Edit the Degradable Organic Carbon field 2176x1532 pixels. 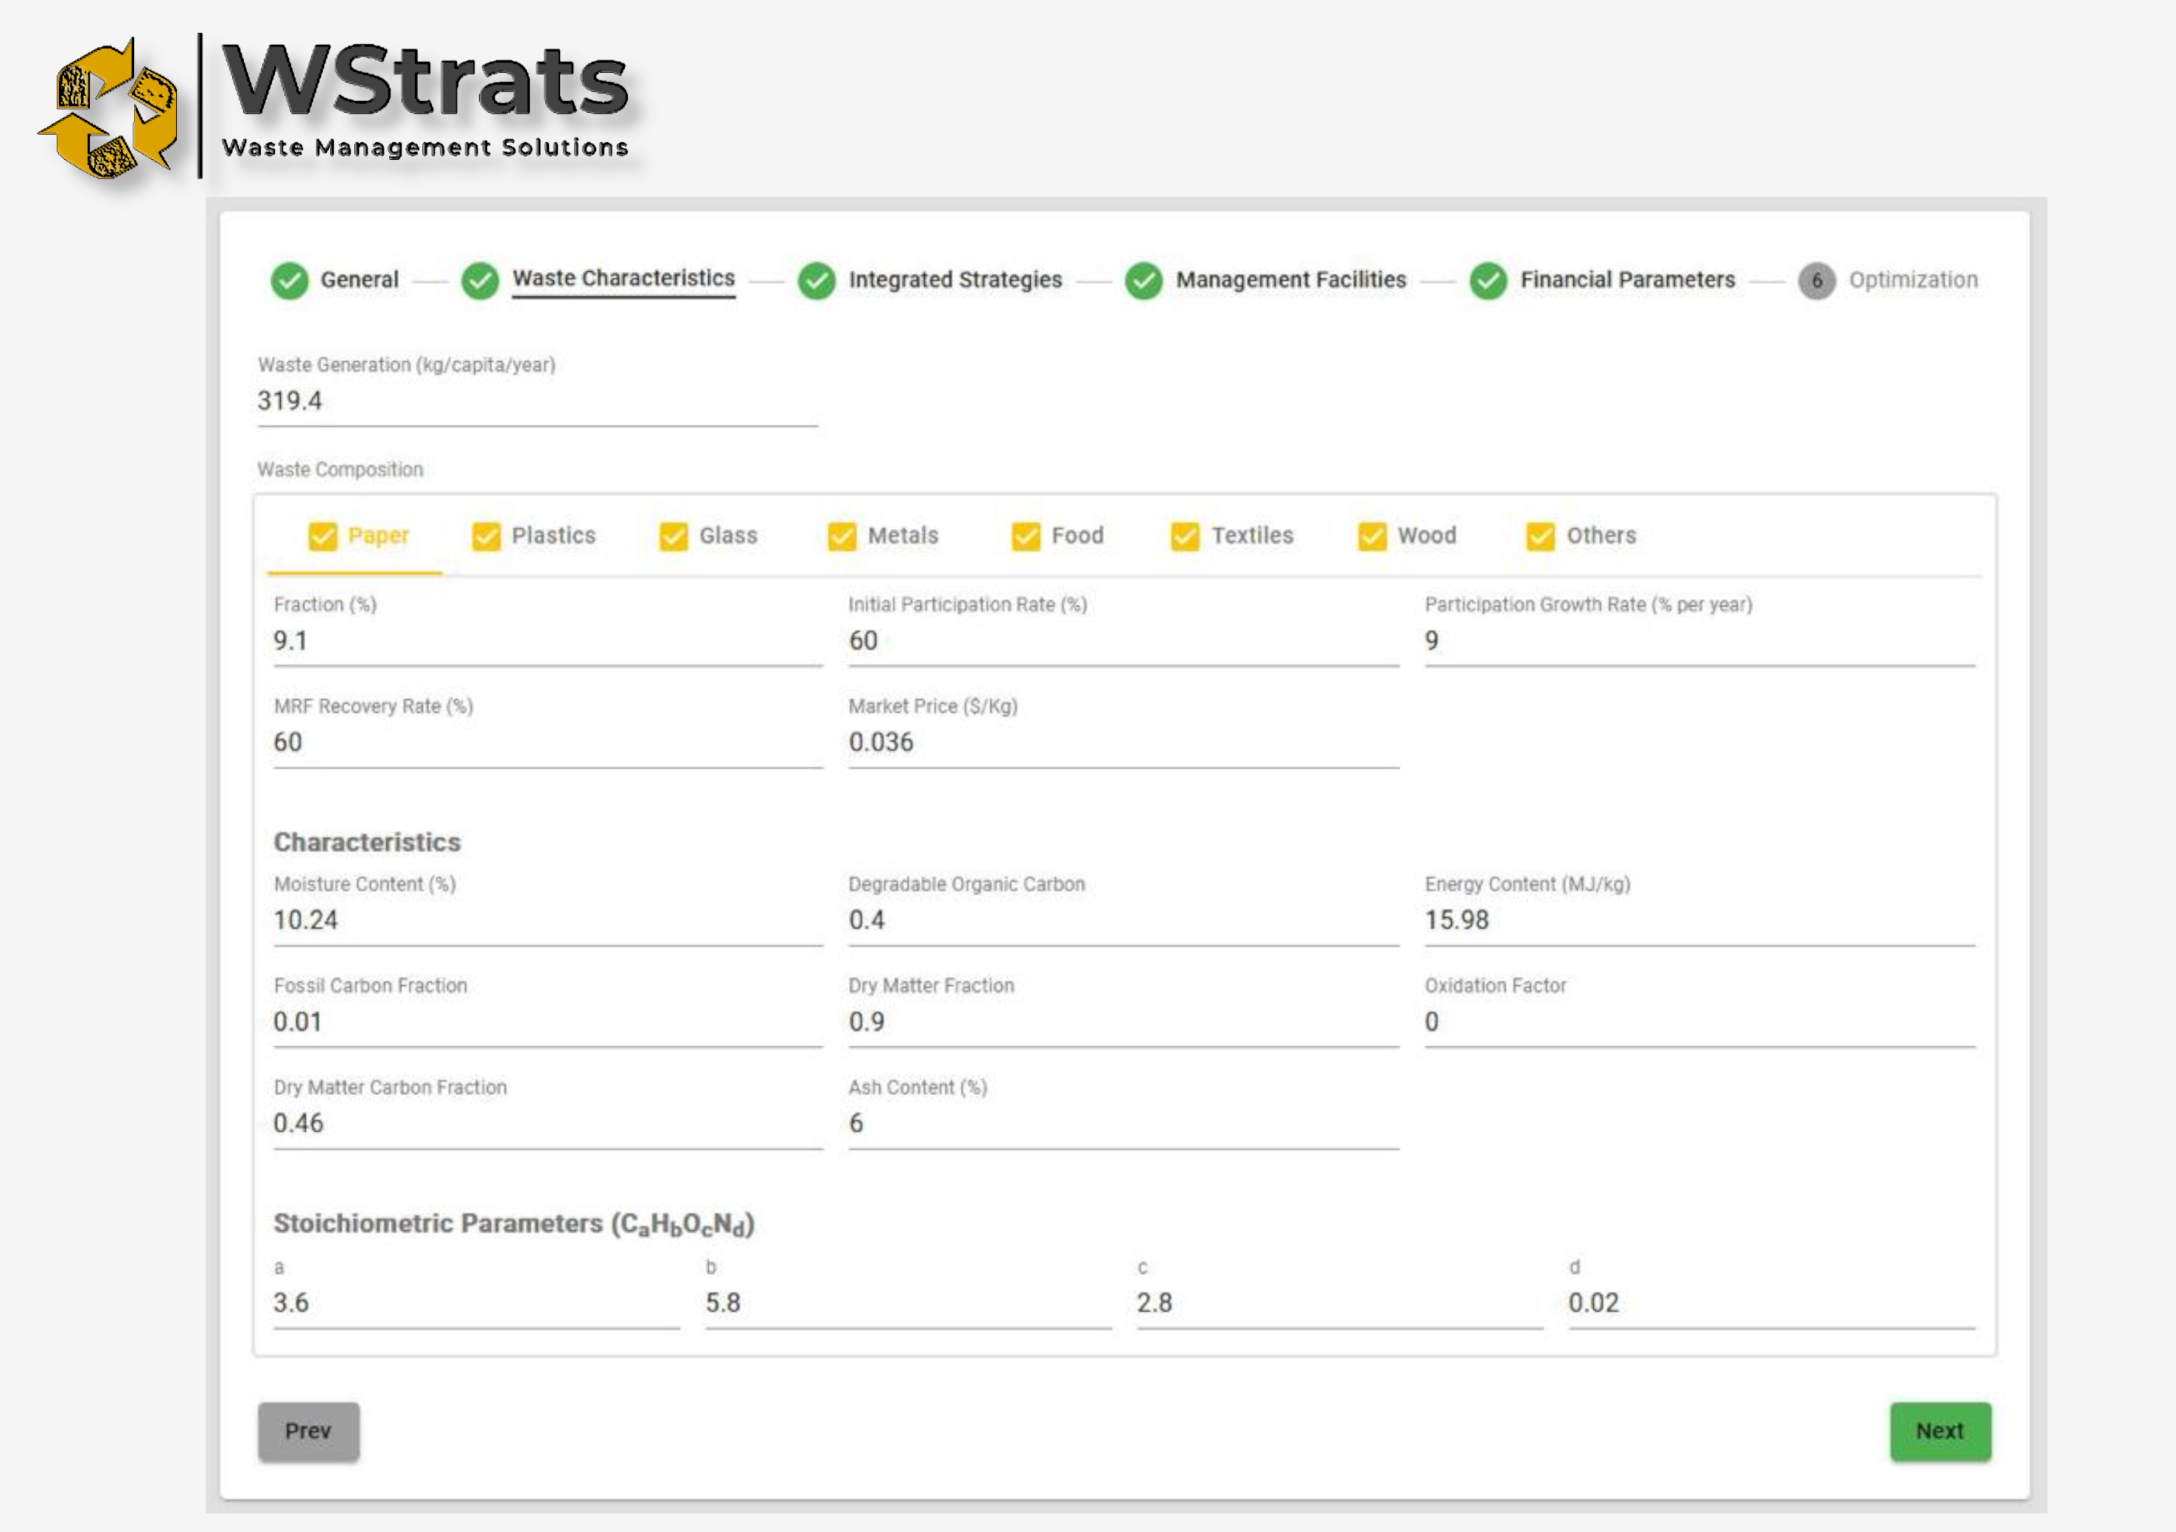pyautogui.click(x=1123, y=920)
